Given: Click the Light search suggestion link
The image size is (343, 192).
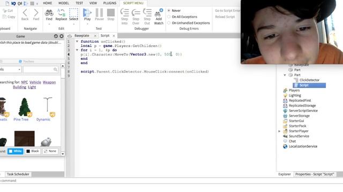Looking at the screenshot, I should [32, 87].
